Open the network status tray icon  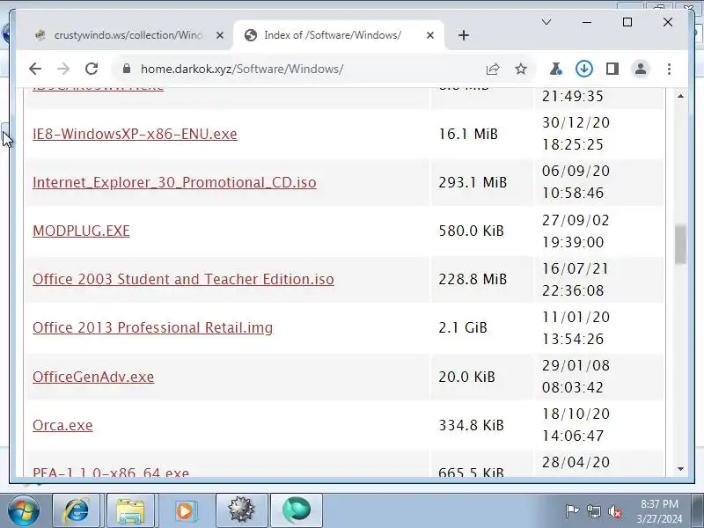594,511
